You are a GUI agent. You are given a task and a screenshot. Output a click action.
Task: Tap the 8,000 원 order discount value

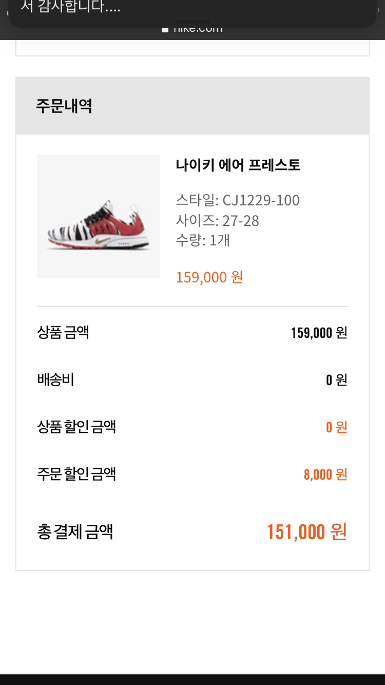325,474
